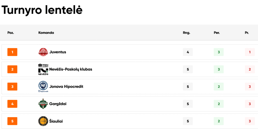This screenshot has width=258, height=129.
Task: Click Juventus games played value 4
Action: pos(188,52)
